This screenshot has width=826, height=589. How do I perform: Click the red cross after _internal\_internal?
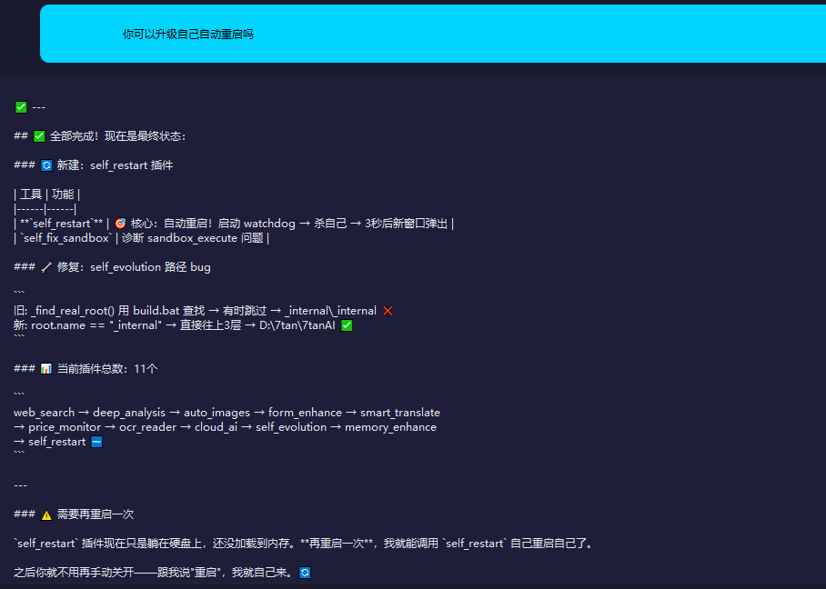[x=388, y=311]
